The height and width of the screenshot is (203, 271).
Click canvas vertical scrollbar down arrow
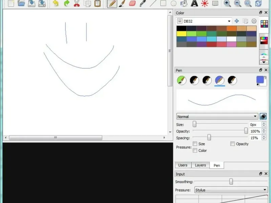tap(170, 132)
